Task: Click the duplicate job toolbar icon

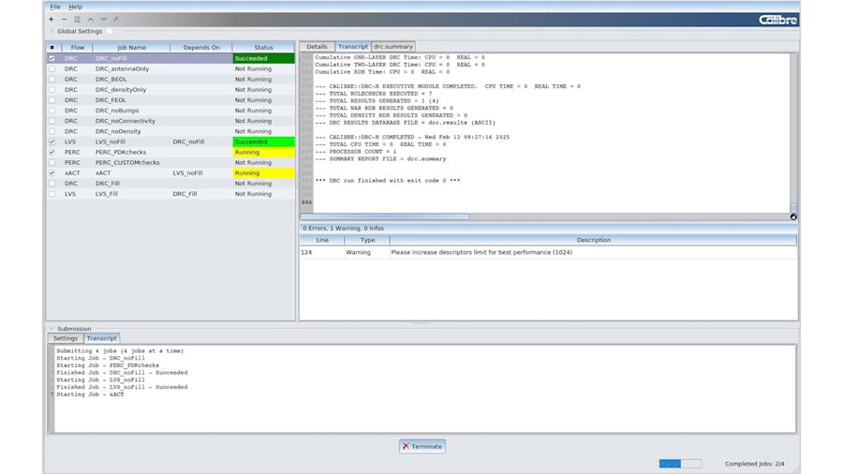Action: (78, 20)
